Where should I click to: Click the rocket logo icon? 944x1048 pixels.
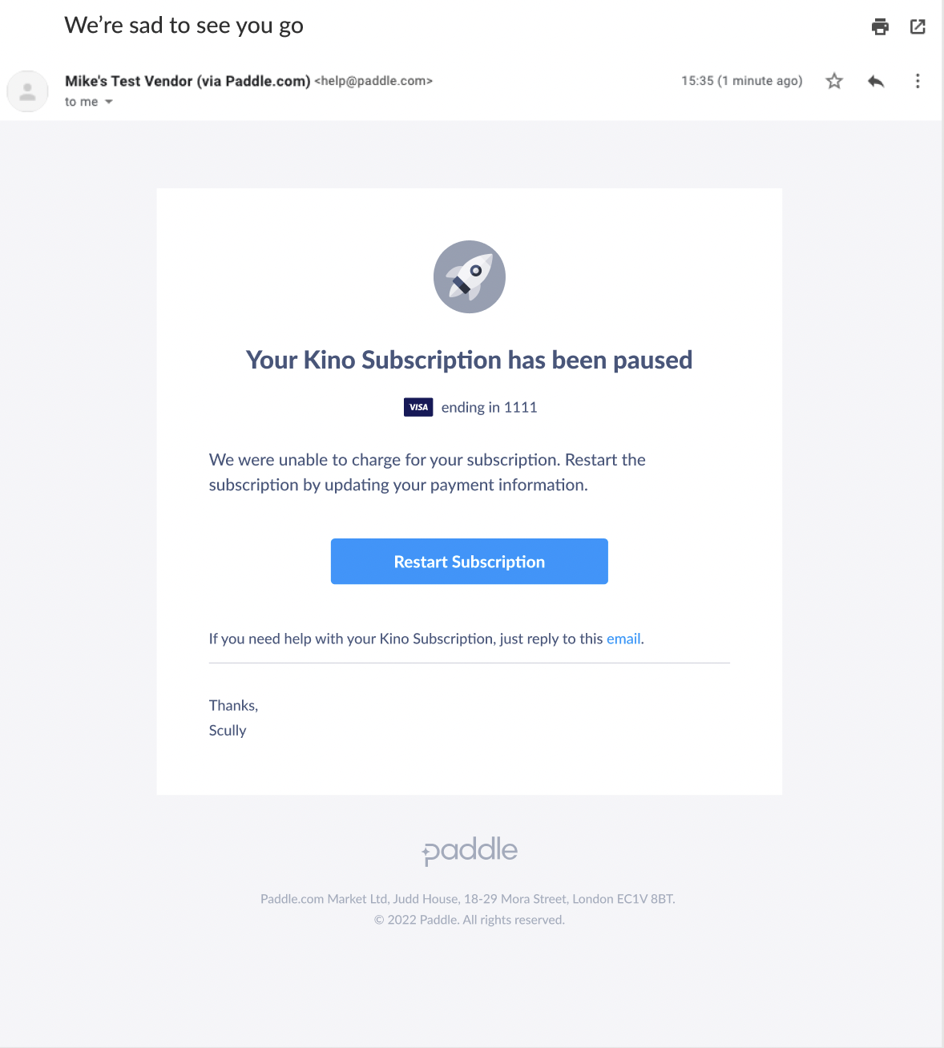[470, 276]
